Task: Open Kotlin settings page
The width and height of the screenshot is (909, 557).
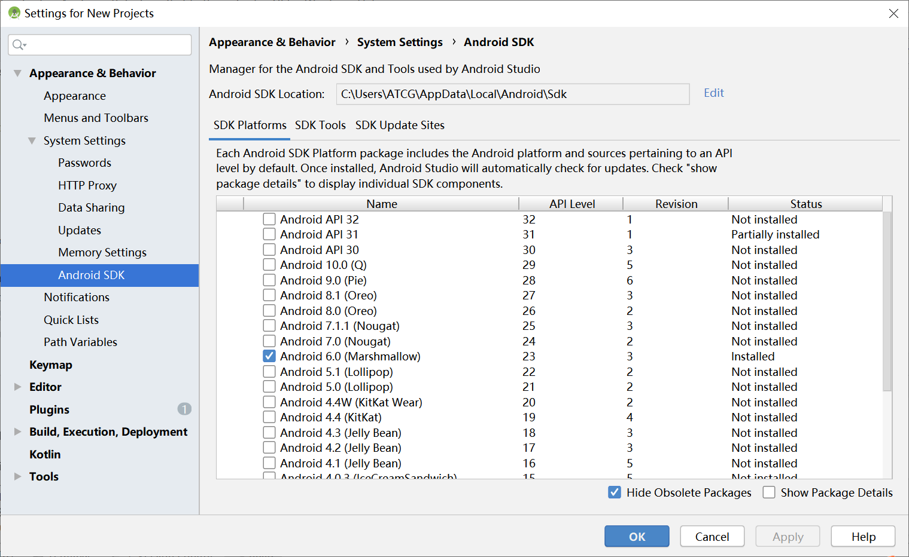Action: coord(45,454)
